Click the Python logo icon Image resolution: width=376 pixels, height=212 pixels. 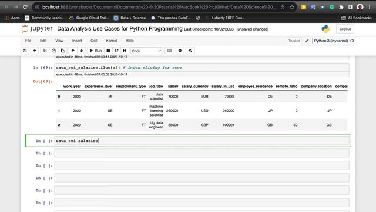point(325,29)
